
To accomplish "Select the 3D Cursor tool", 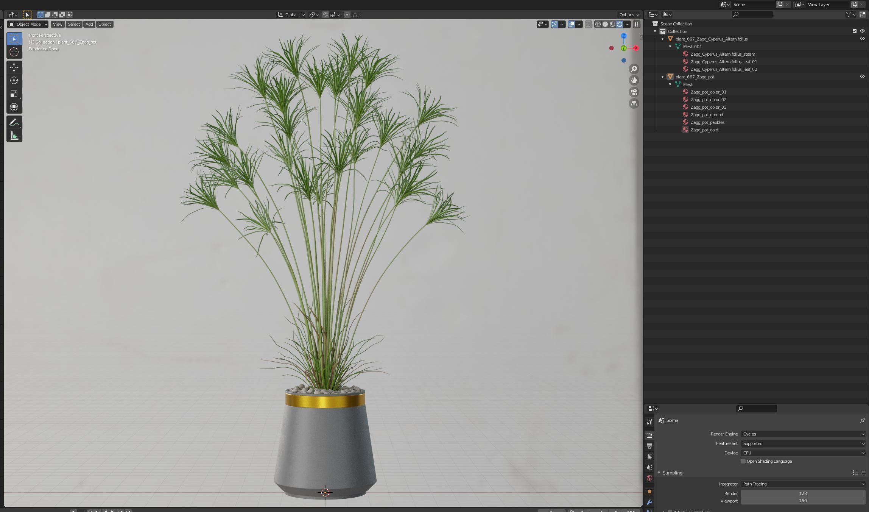I will [14, 52].
